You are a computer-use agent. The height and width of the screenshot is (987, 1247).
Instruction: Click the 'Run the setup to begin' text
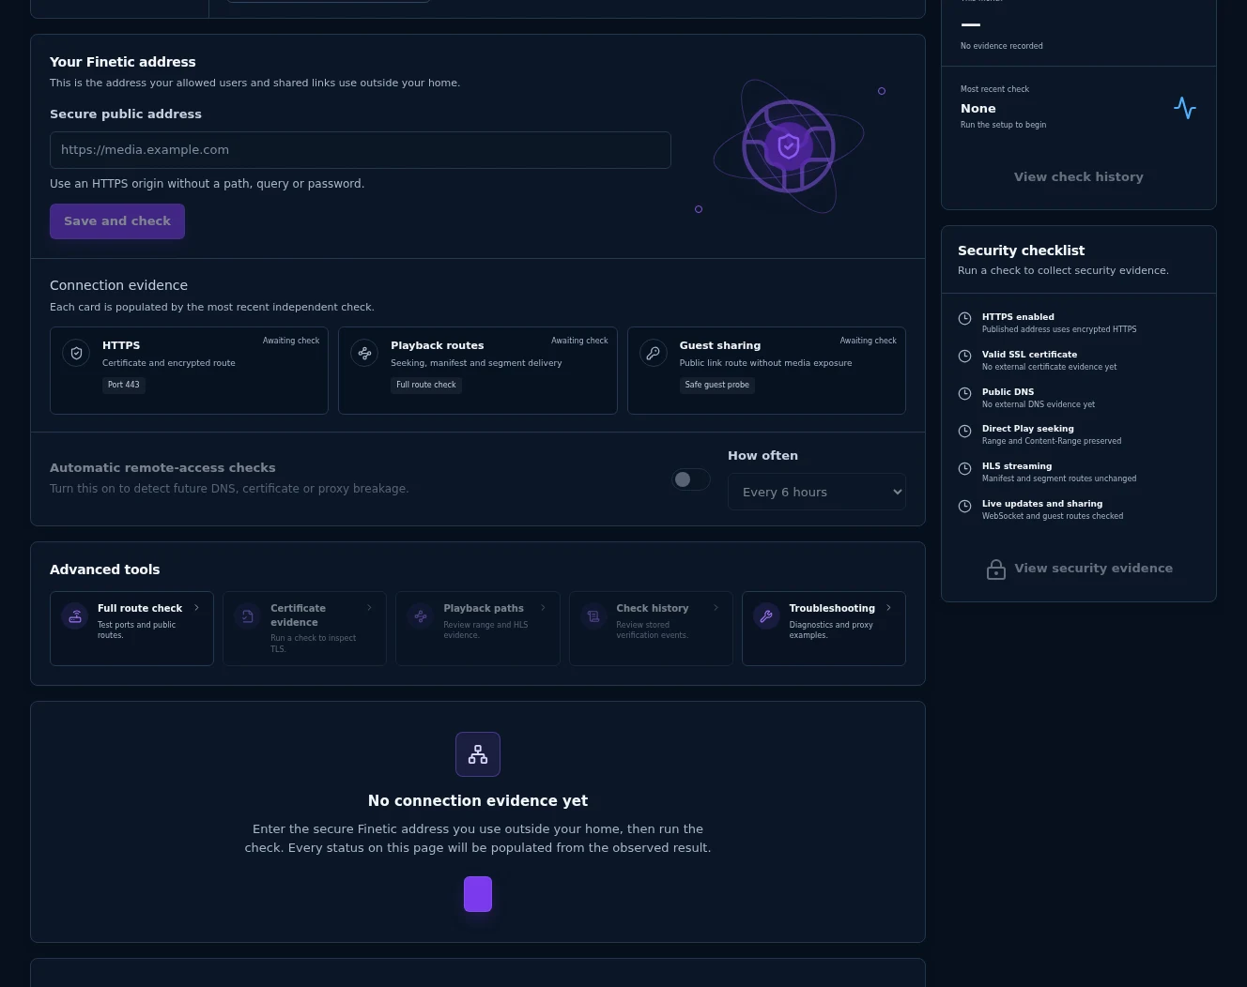click(x=1003, y=125)
